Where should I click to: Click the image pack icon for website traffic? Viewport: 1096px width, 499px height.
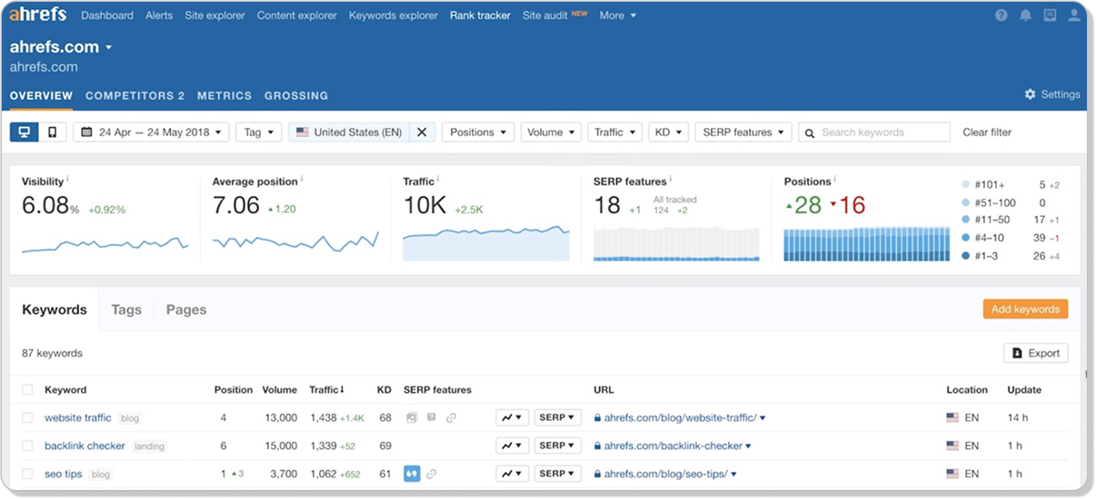click(x=412, y=418)
